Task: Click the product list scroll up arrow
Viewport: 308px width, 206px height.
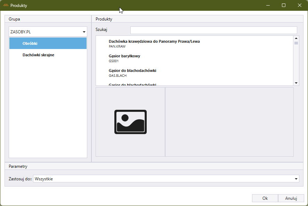Action: coord(296,39)
